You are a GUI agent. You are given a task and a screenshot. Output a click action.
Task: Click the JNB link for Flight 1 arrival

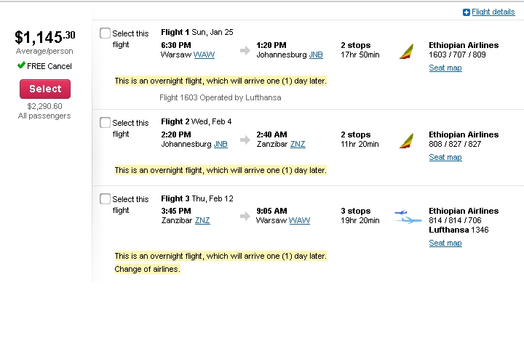click(x=316, y=55)
